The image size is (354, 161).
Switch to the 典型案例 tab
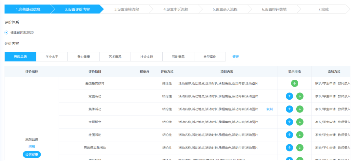coord(210,57)
